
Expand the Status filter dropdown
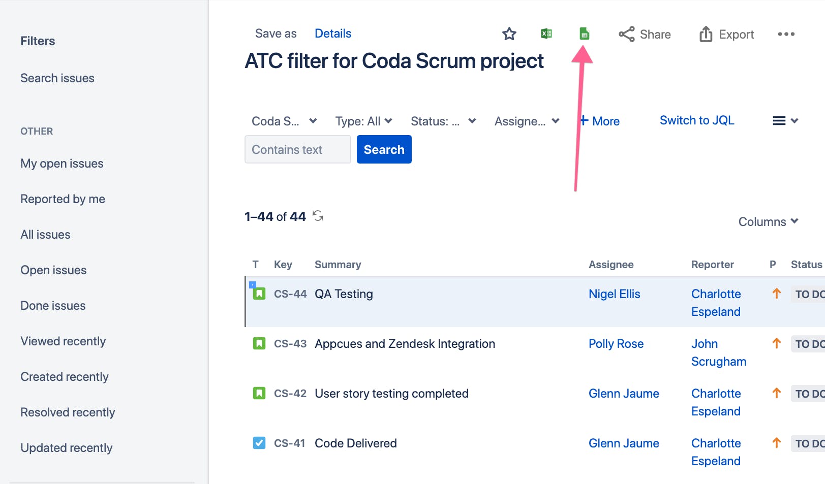(442, 121)
